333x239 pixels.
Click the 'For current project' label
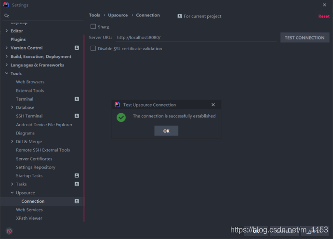coord(202,16)
